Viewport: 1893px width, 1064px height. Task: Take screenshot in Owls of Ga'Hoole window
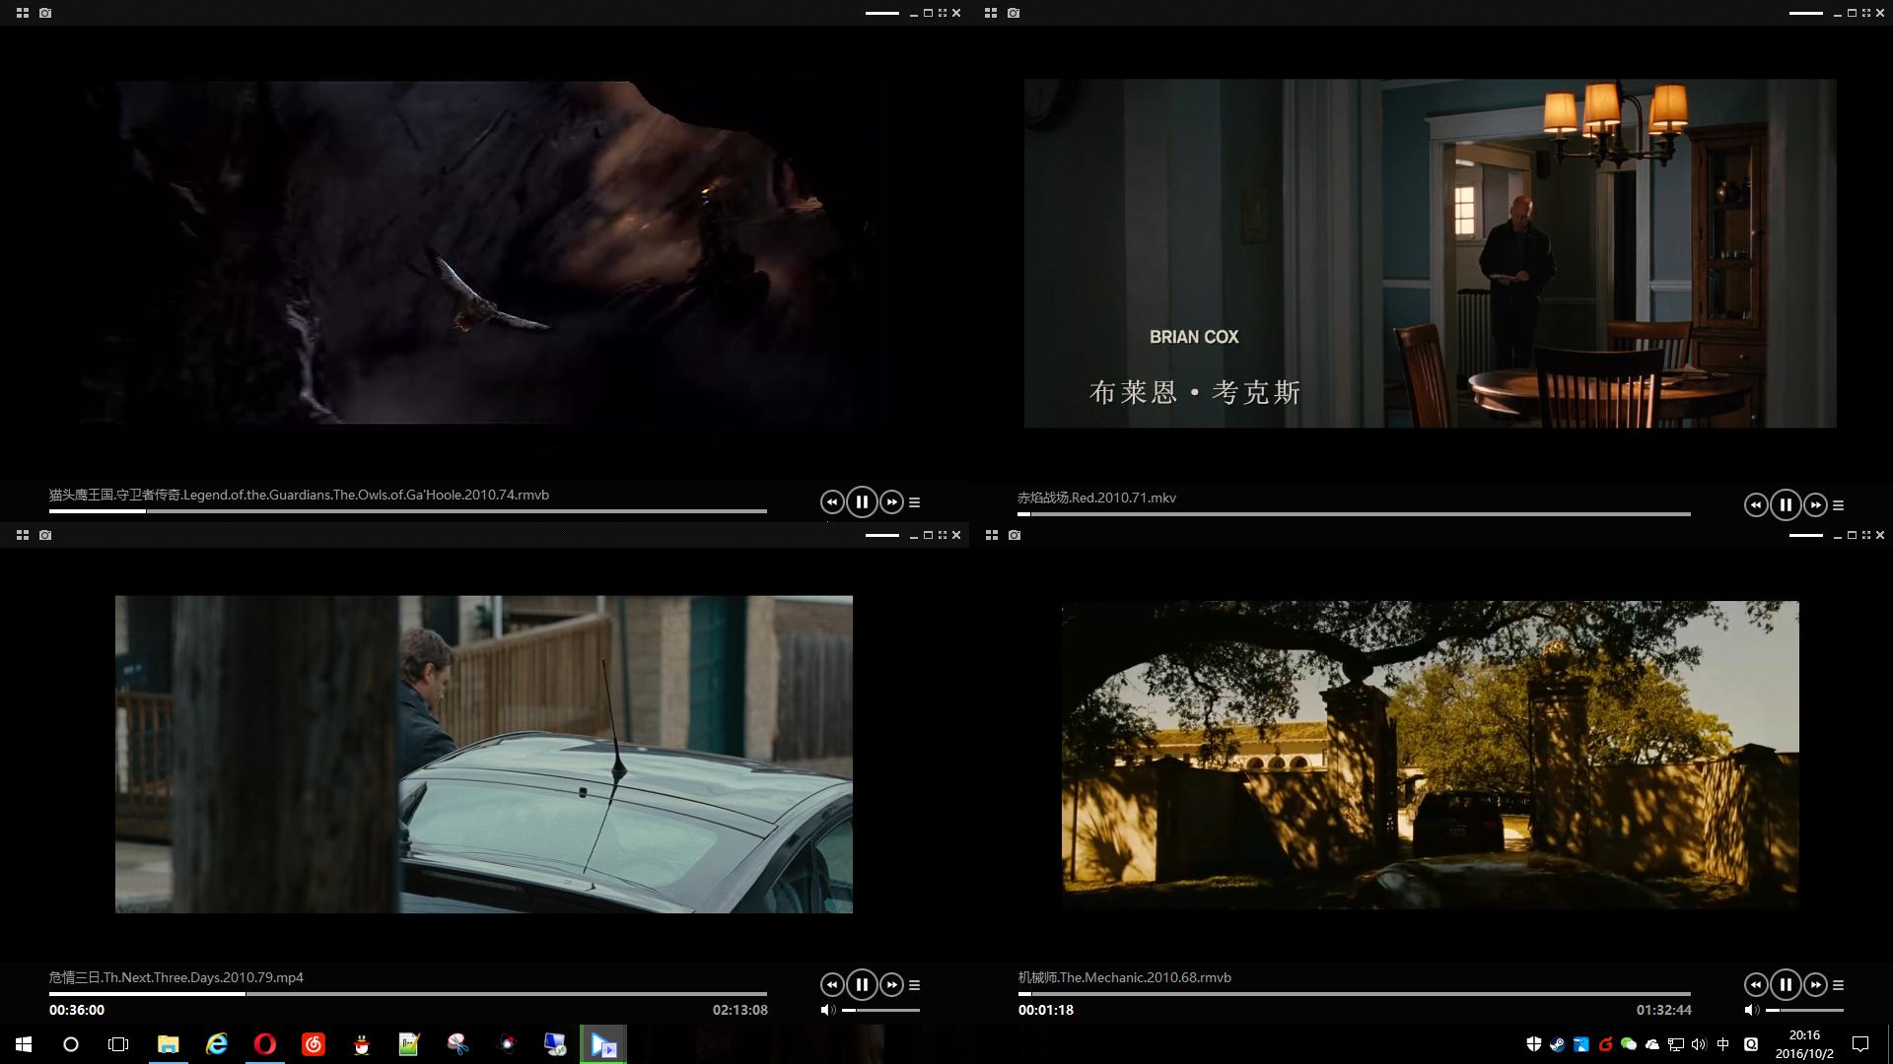click(x=45, y=13)
